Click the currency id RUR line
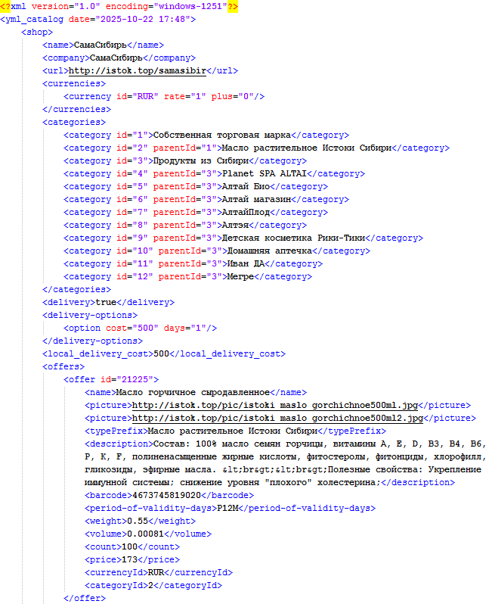Viewport: 489px width, 604px height. (164, 96)
